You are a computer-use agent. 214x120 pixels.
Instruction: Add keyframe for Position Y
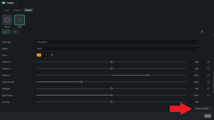click(208, 69)
